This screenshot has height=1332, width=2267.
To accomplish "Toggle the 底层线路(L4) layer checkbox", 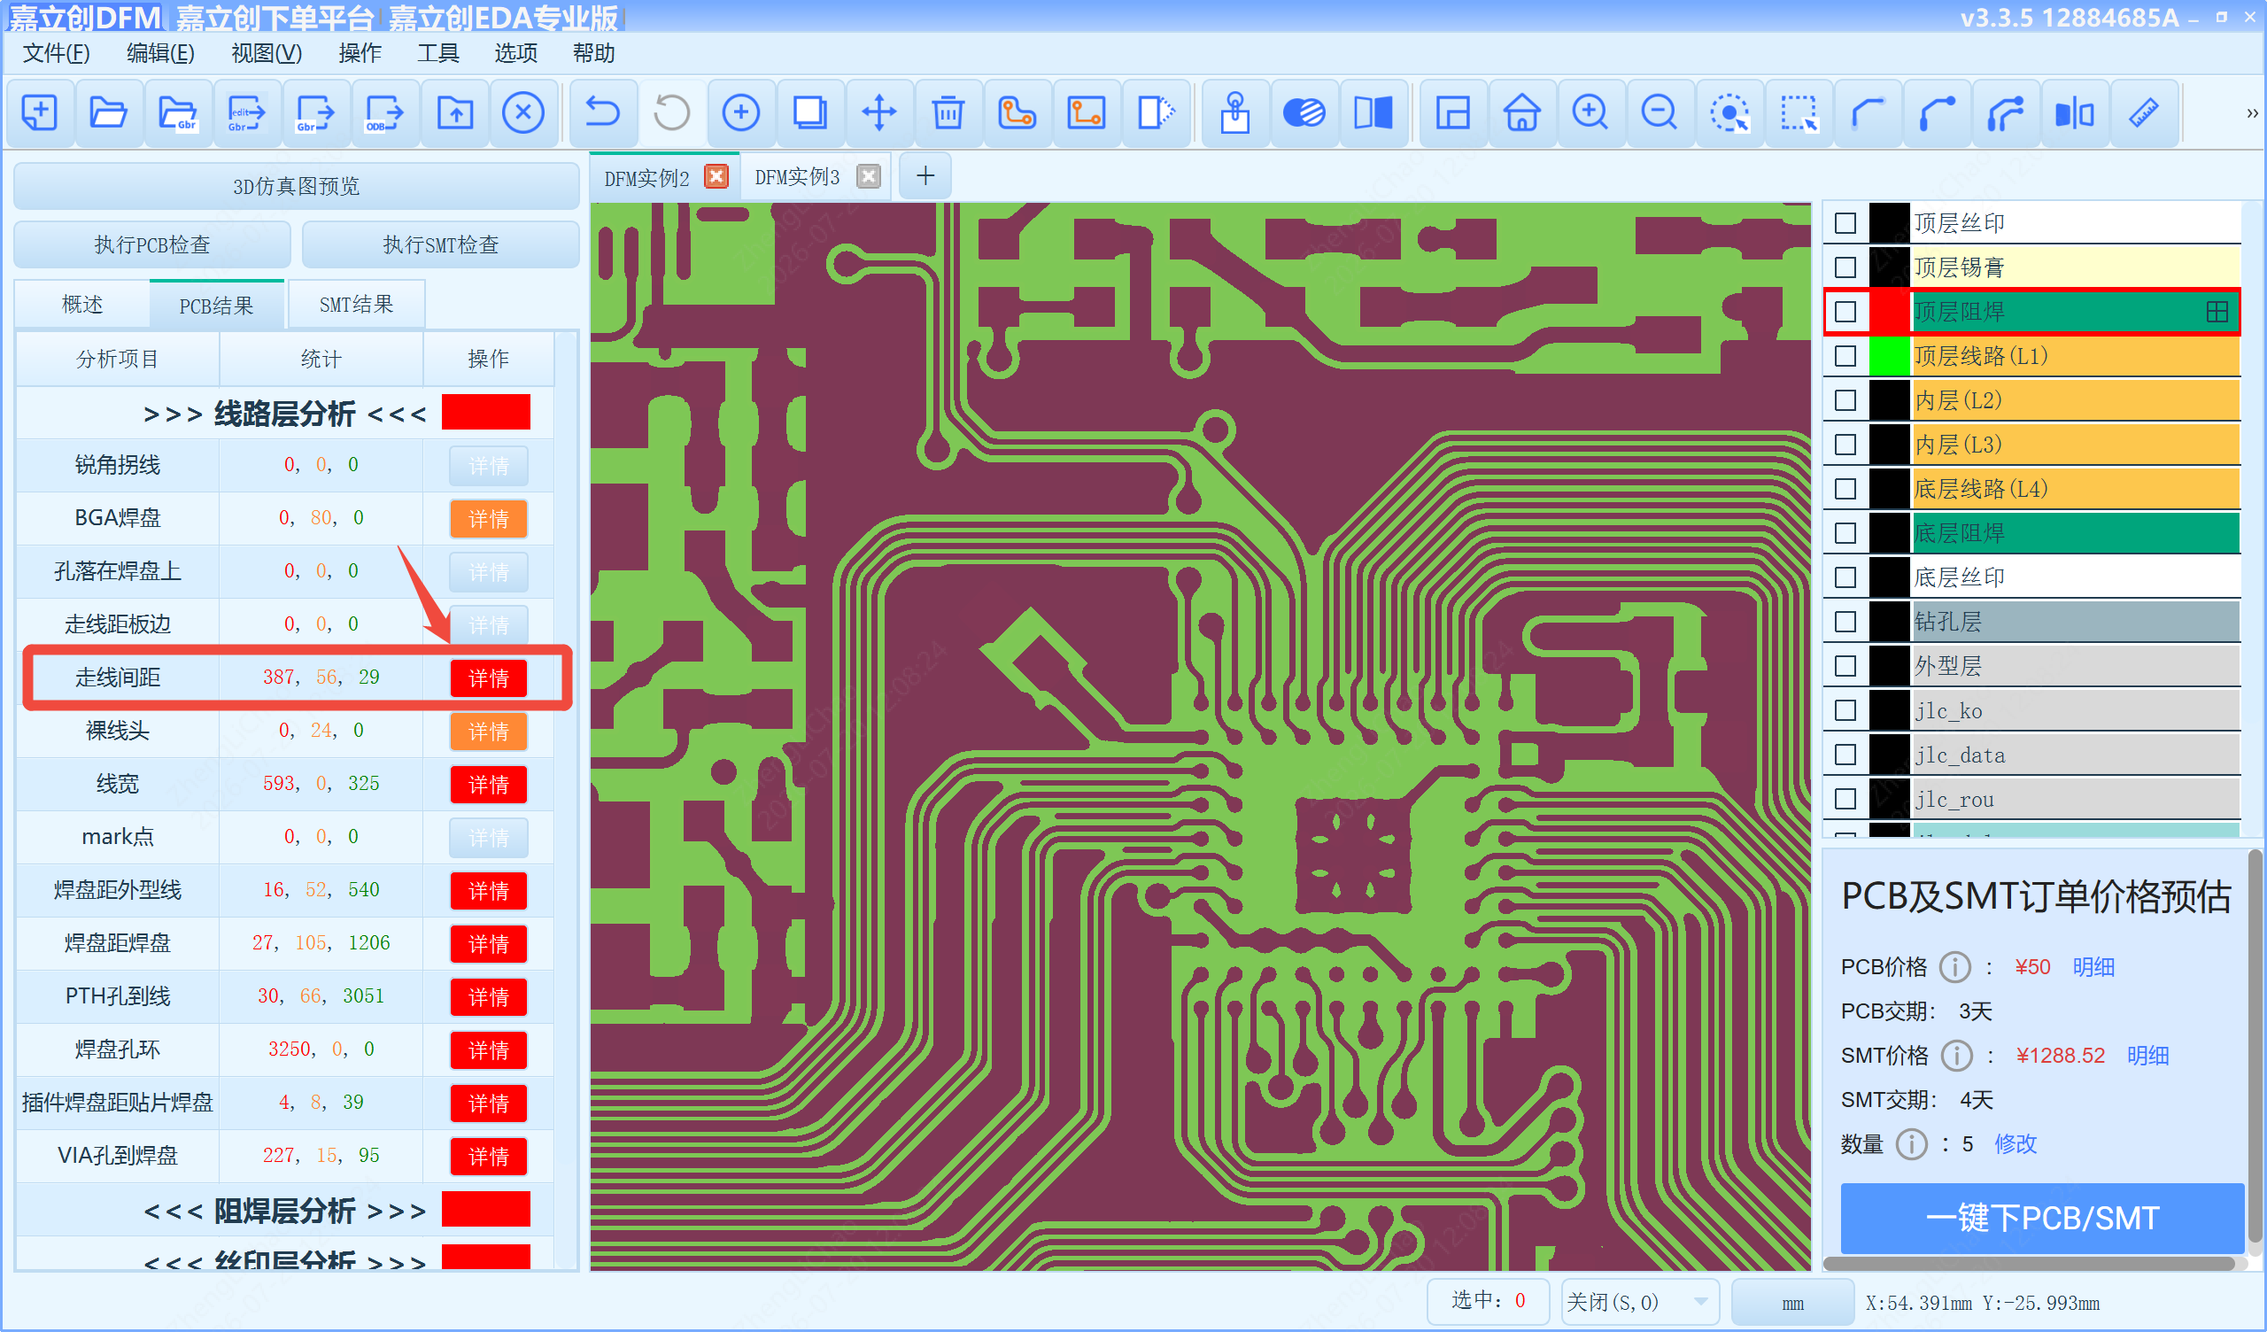I will pos(1845,489).
